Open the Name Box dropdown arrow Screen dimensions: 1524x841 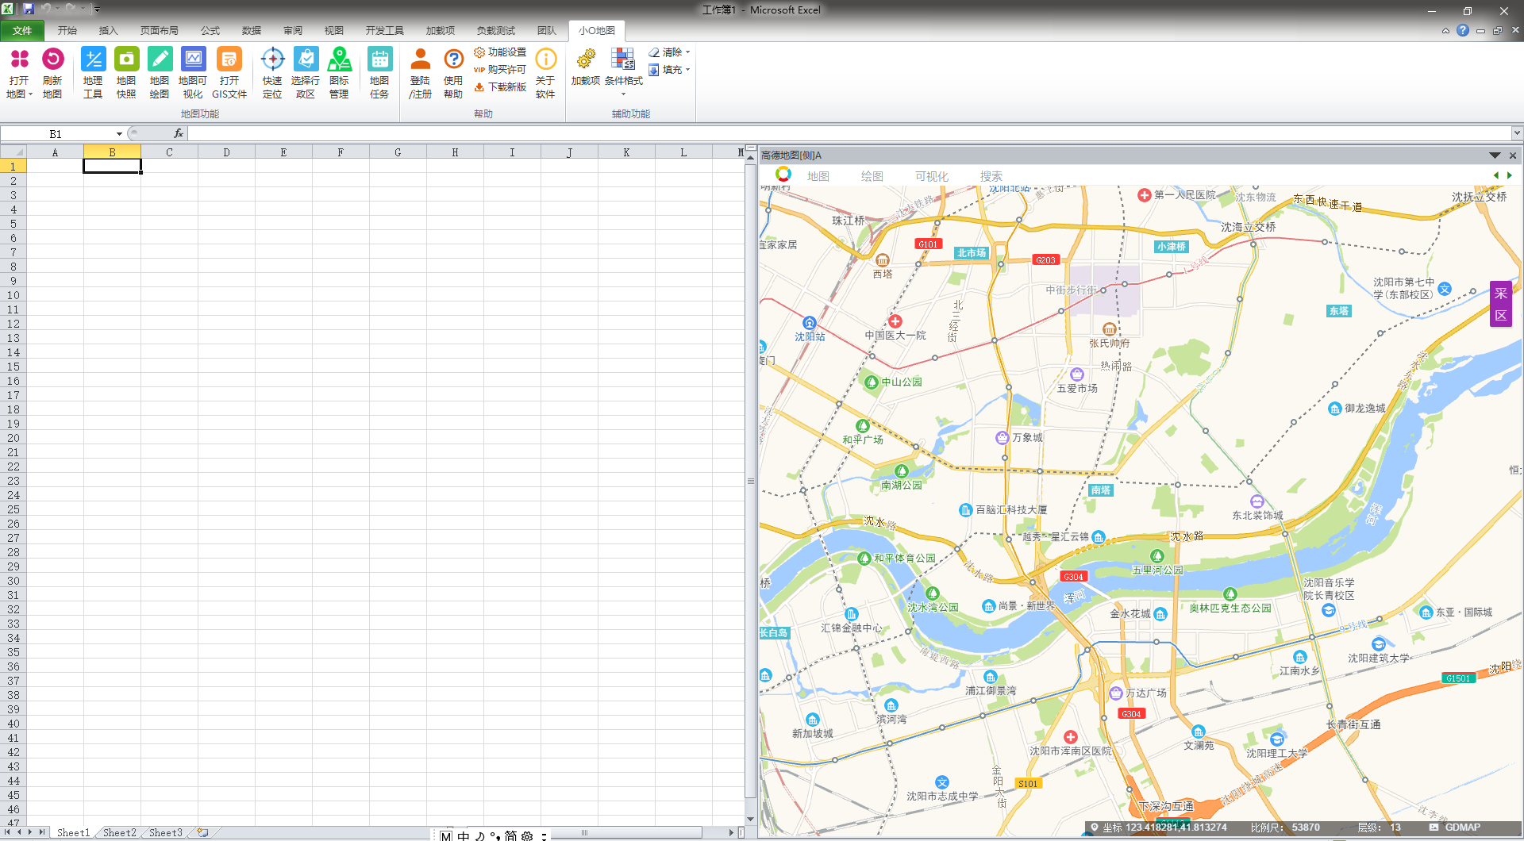(119, 134)
